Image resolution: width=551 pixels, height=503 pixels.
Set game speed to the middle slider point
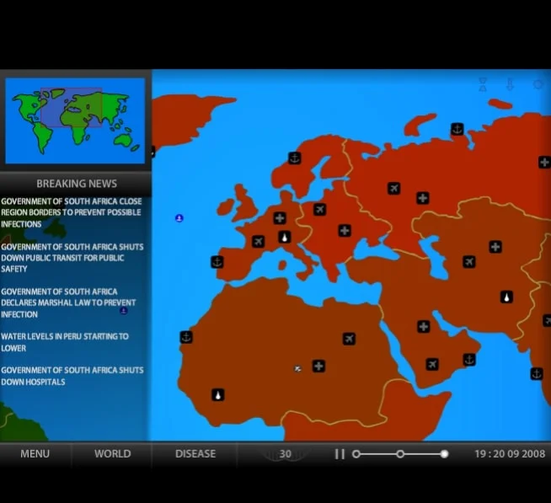click(400, 454)
